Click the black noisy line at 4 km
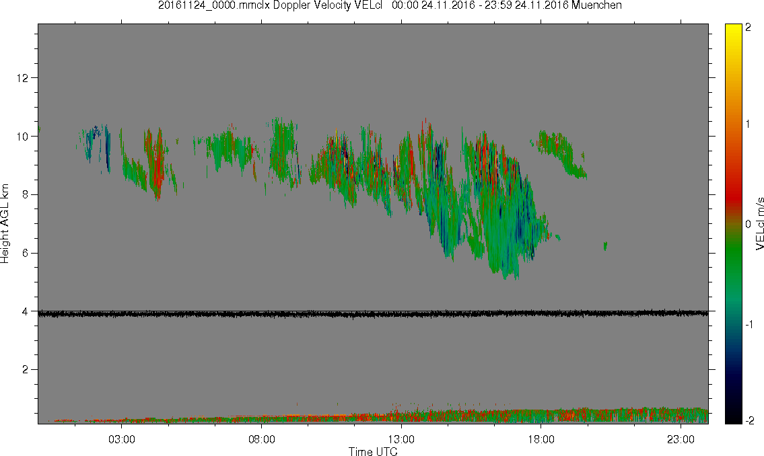Screen dimensions: 764x456 (x=373, y=314)
